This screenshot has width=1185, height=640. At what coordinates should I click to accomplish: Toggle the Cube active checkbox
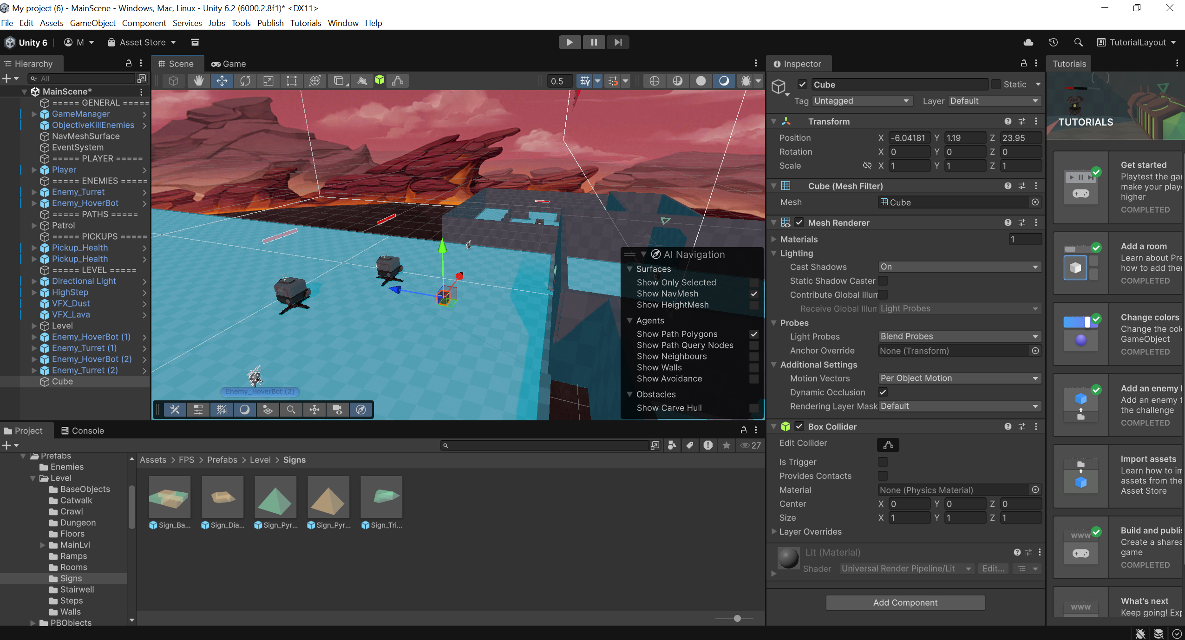[802, 84]
